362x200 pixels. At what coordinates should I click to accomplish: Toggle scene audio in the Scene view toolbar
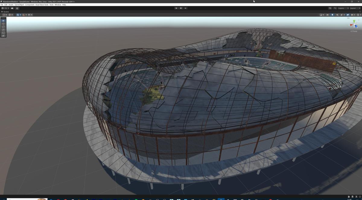click(x=337, y=14)
